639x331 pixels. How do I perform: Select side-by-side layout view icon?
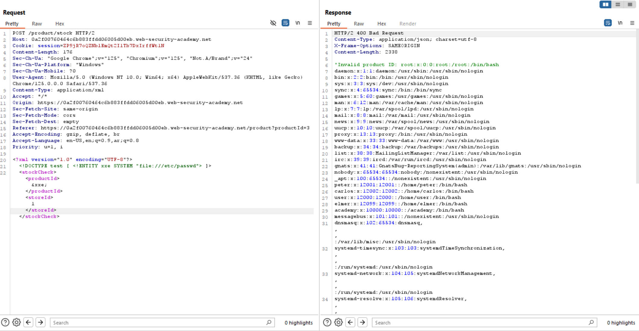pos(605,5)
